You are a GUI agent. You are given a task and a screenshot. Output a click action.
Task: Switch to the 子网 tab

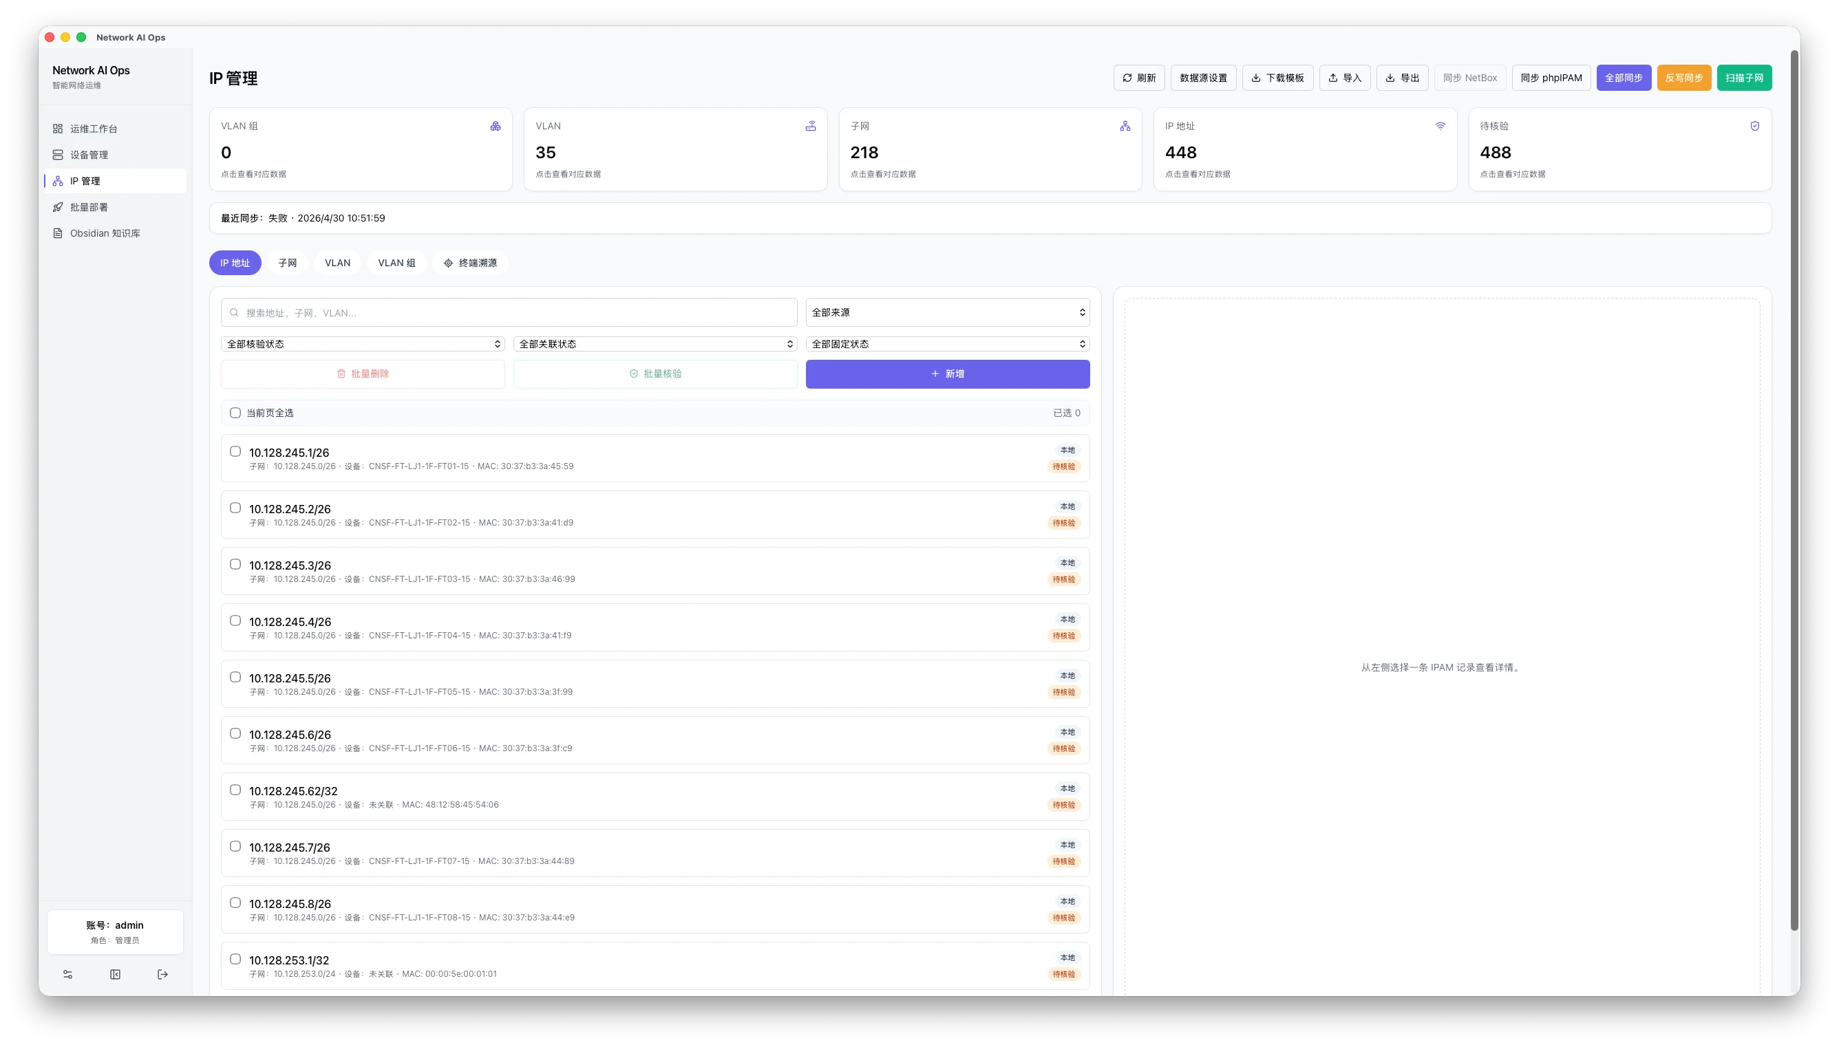point(288,263)
